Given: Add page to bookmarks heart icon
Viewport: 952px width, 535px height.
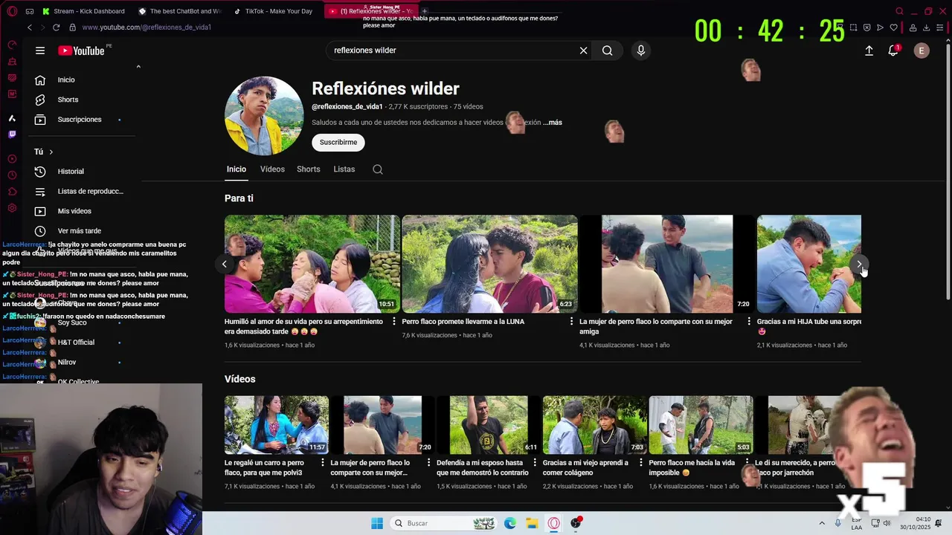Looking at the screenshot, I should 893,27.
